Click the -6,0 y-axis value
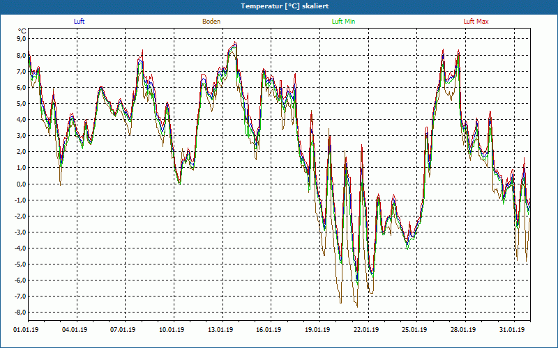Screen dimensions: 558x348 click(x=20, y=280)
